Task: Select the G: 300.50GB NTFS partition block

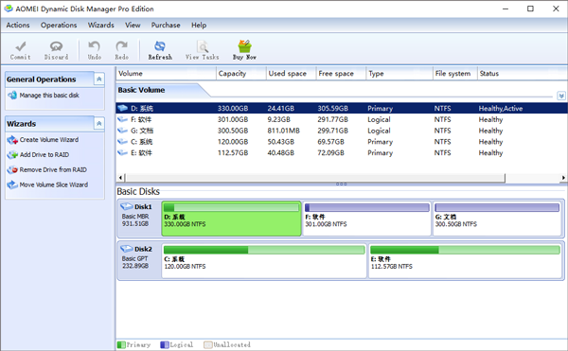Action: coord(497,219)
